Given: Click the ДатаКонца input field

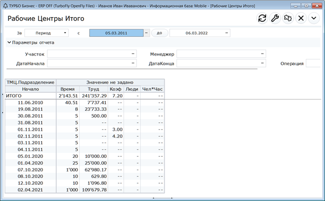Looking at the screenshot, I should (x=218, y=63).
